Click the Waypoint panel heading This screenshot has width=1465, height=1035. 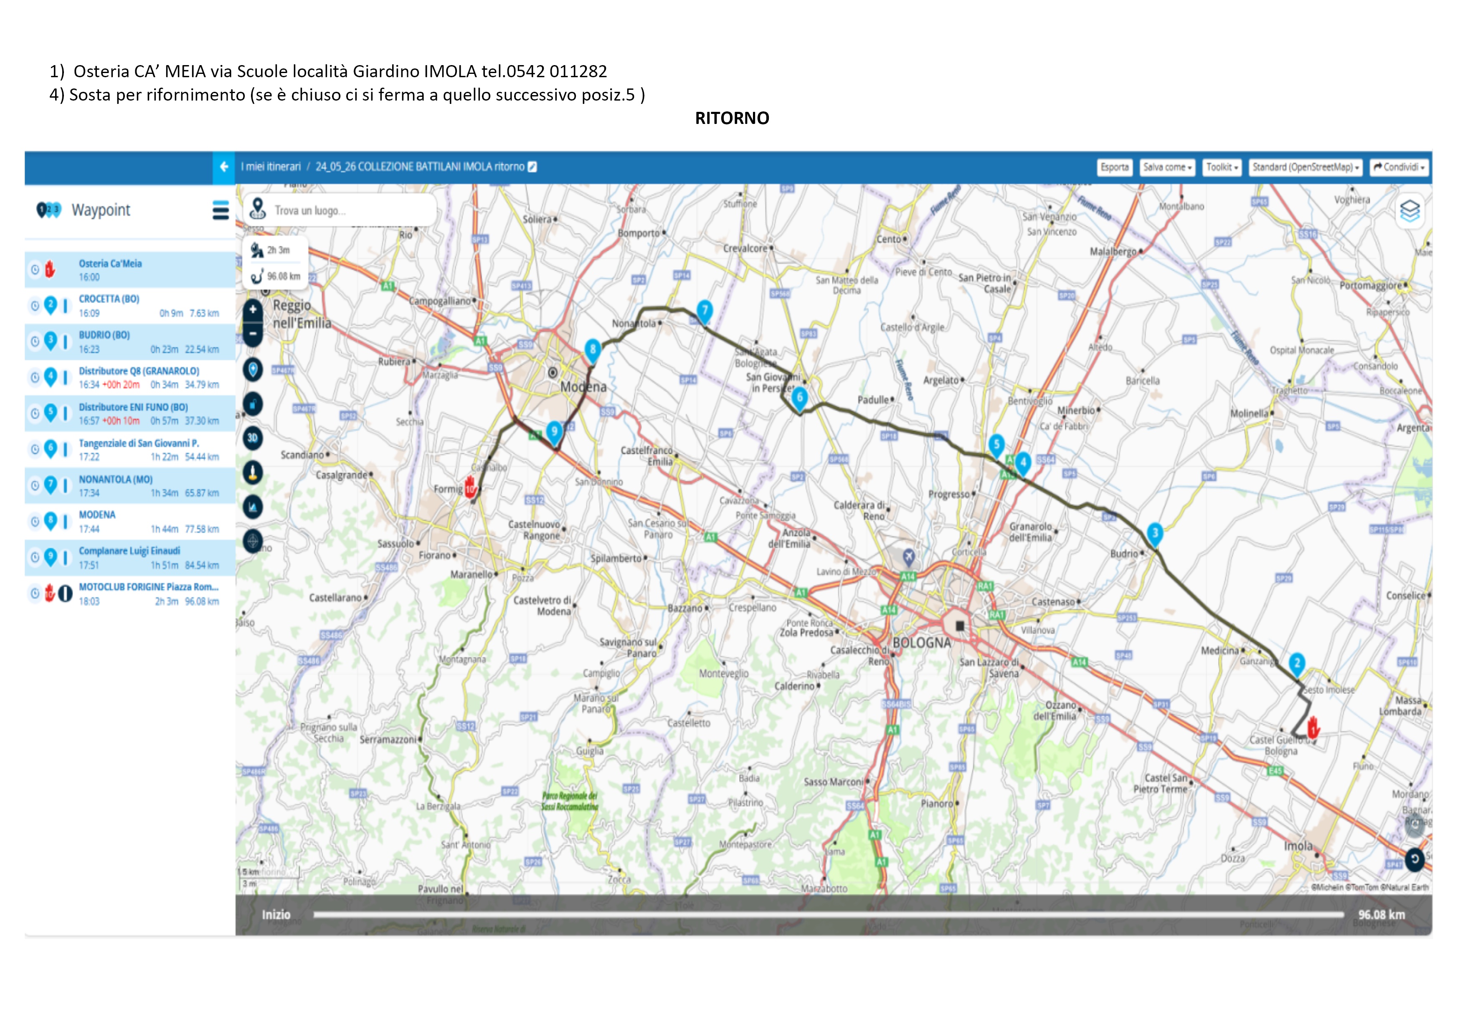pyautogui.click(x=101, y=210)
